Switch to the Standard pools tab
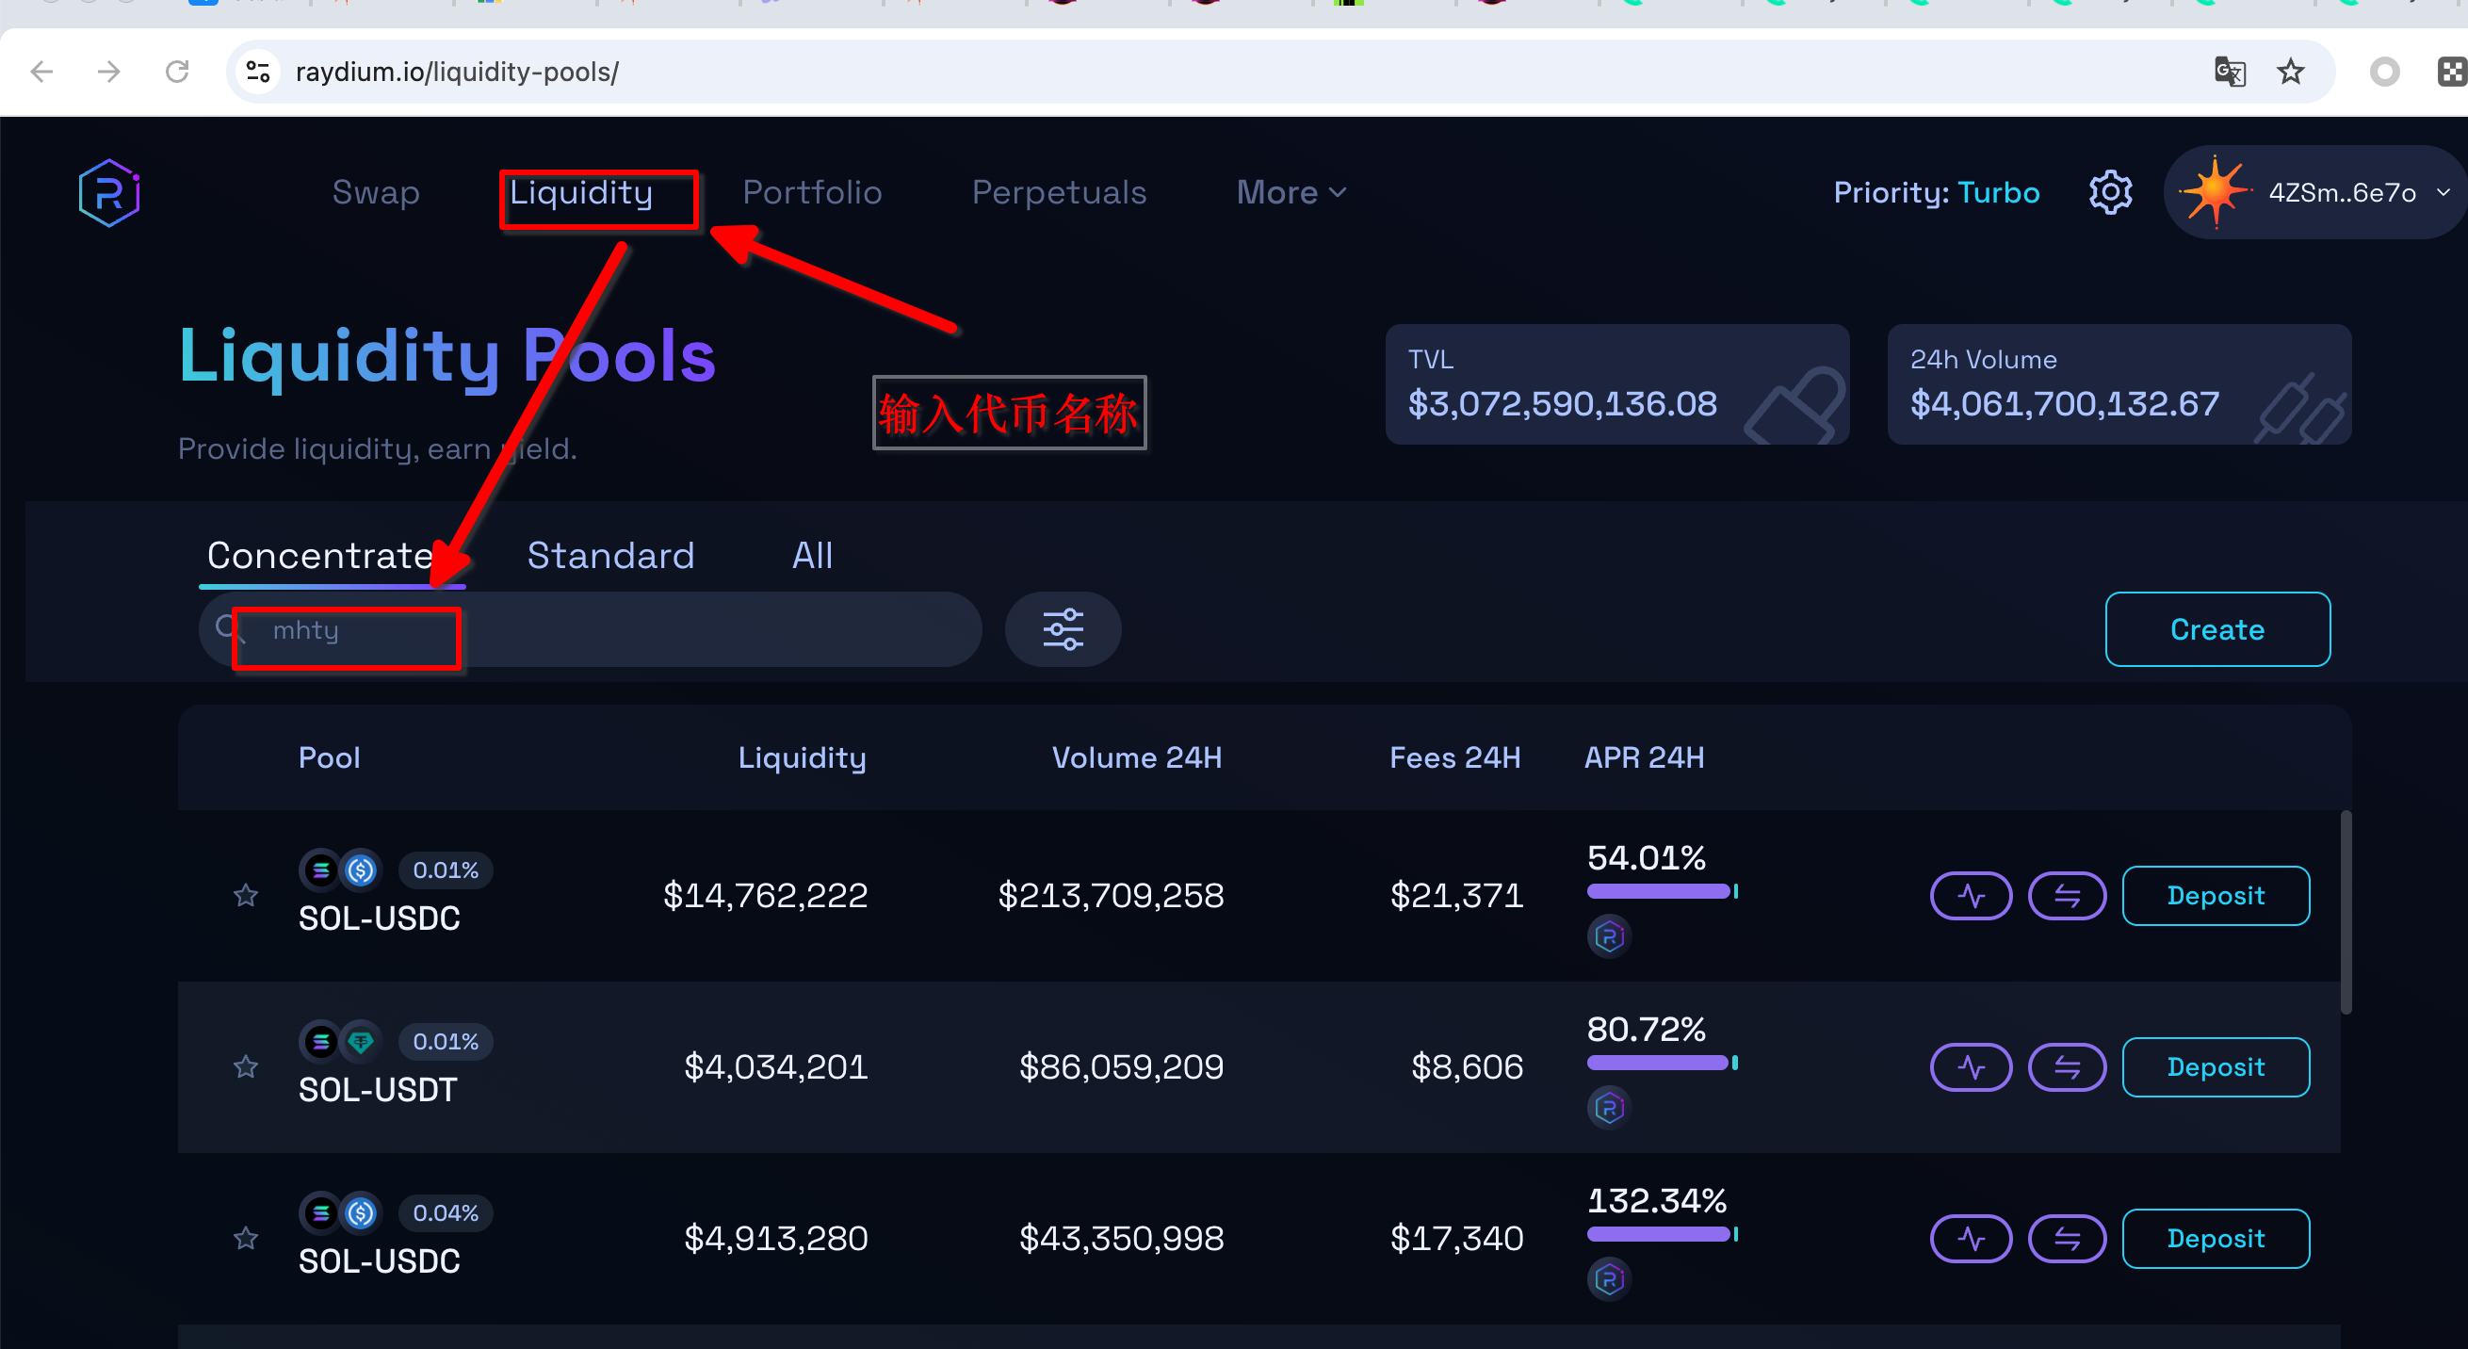This screenshot has height=1349, width=2468. 610,556
